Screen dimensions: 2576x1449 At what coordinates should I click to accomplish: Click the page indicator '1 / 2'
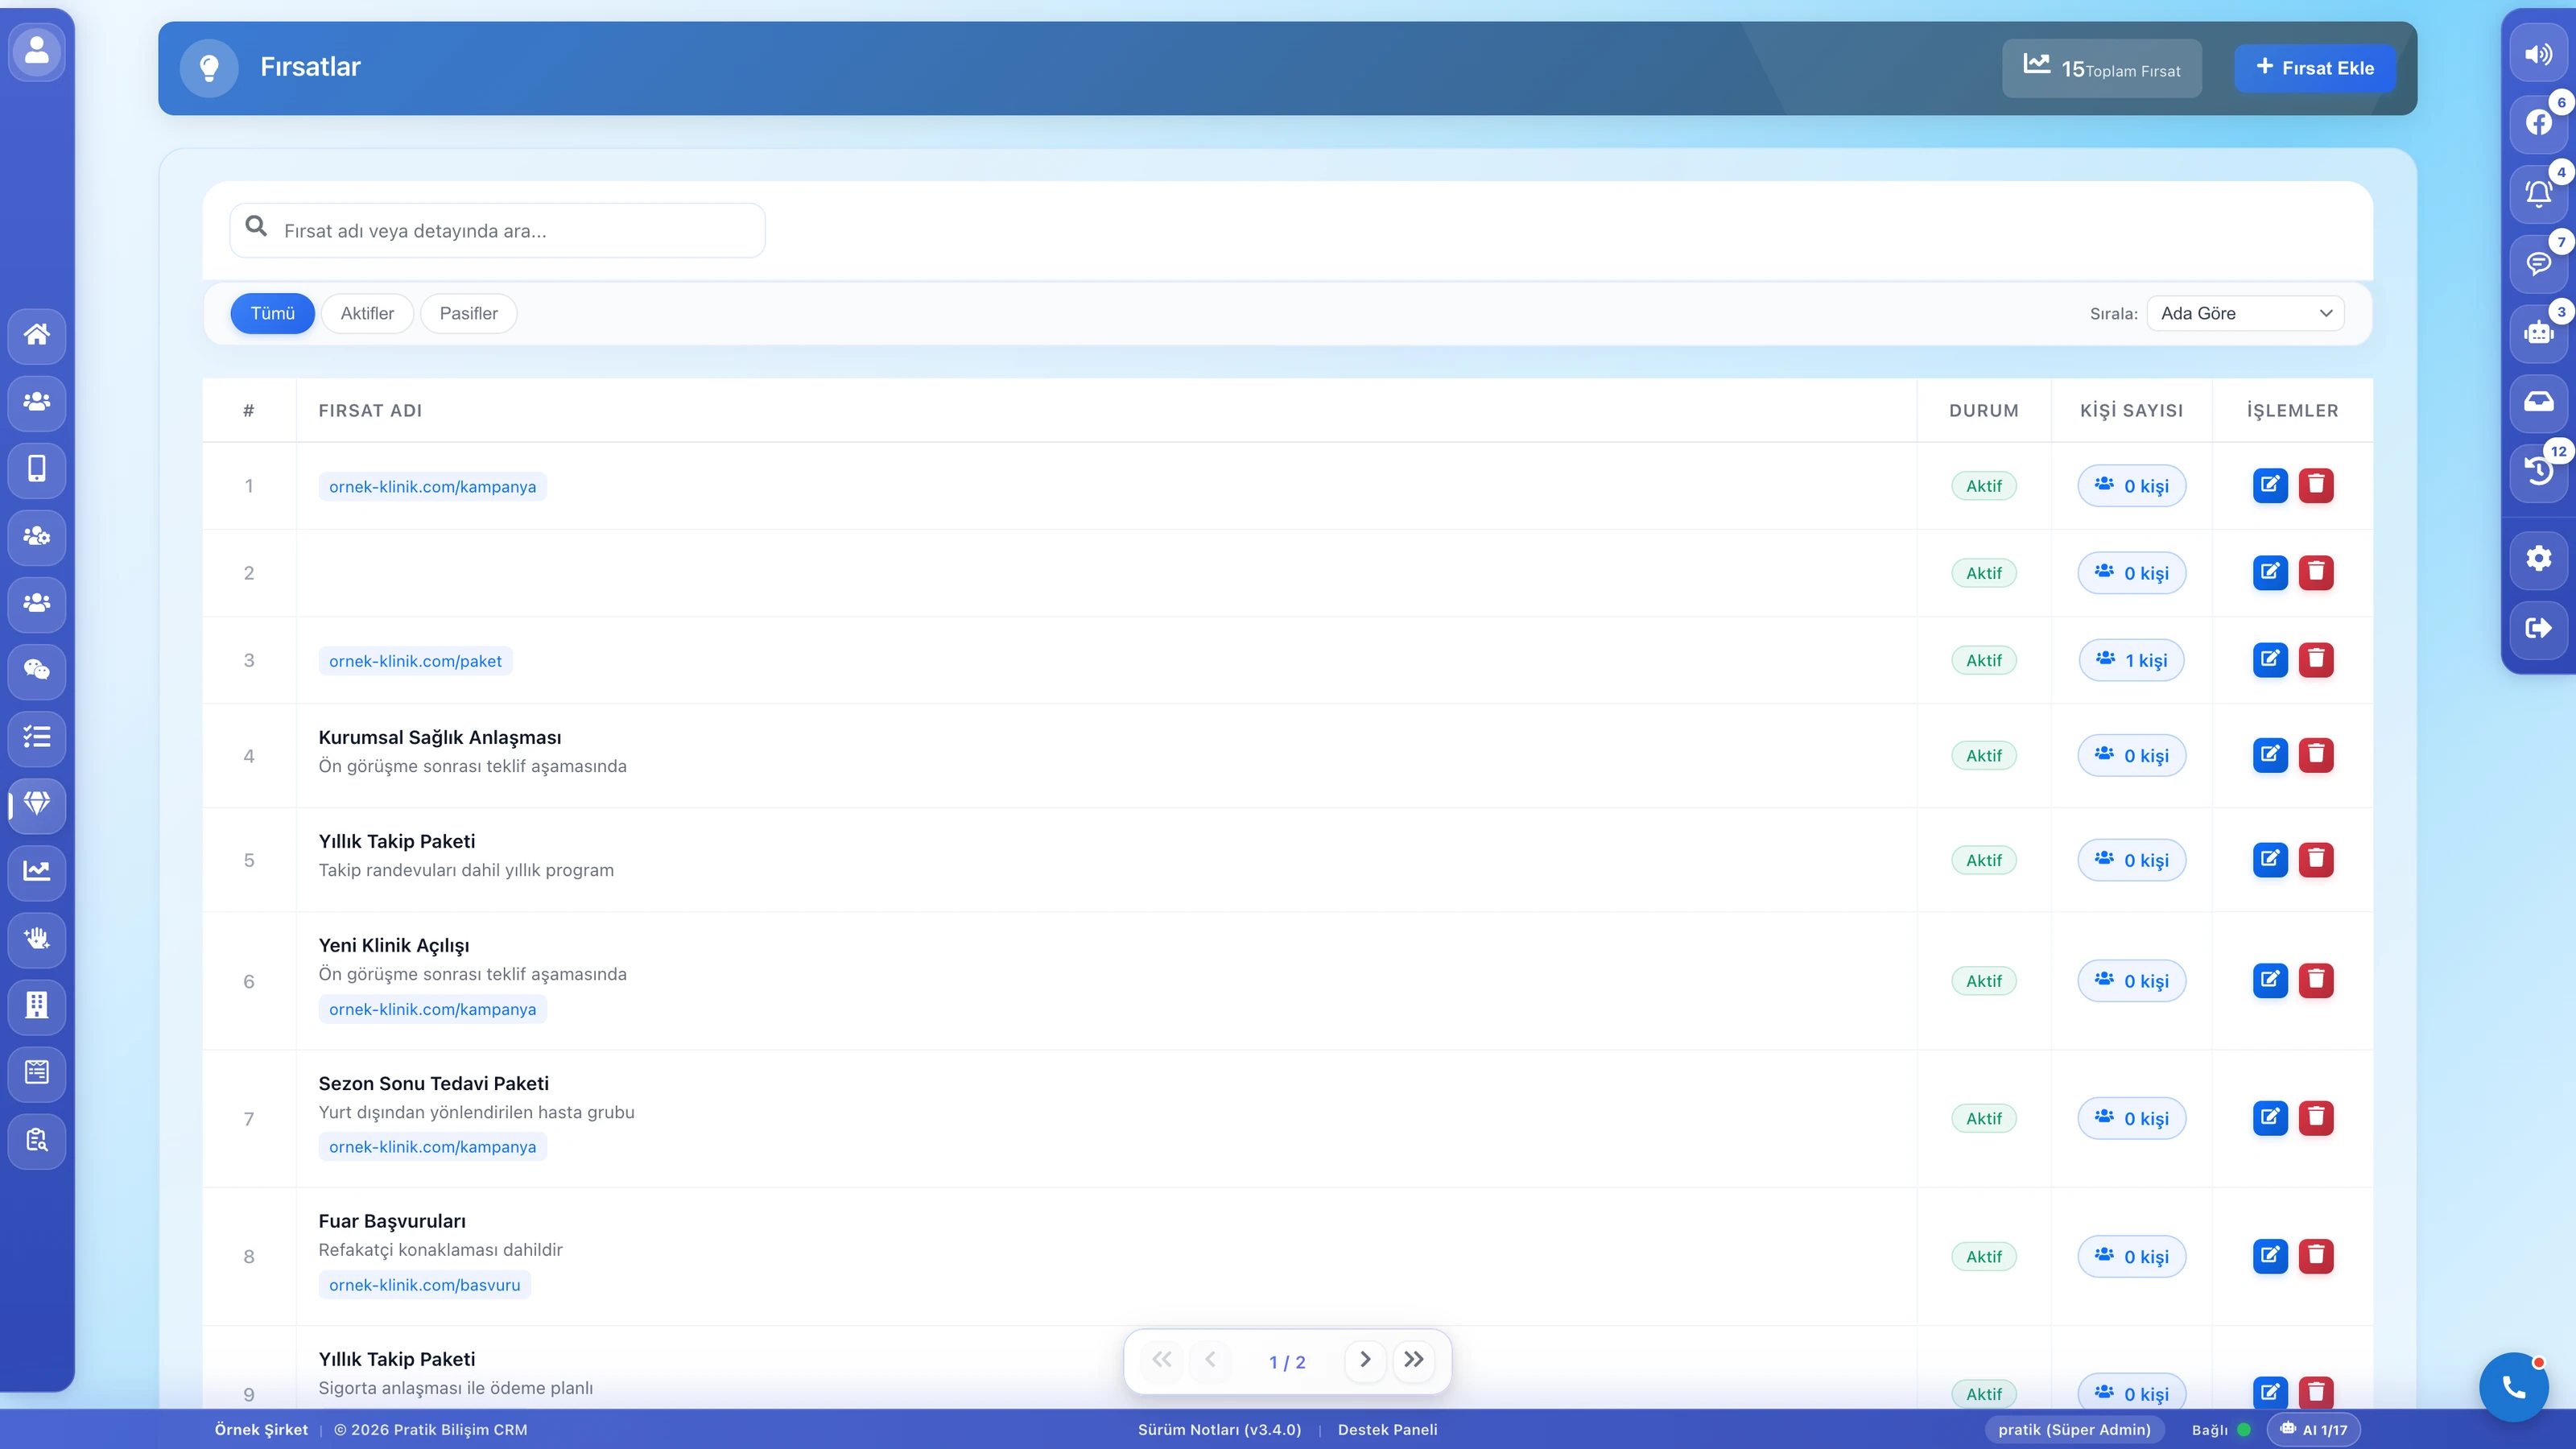(x=1287, y=1362)
